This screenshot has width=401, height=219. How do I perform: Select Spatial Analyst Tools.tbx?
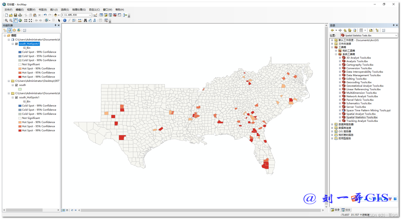point(361,114)
